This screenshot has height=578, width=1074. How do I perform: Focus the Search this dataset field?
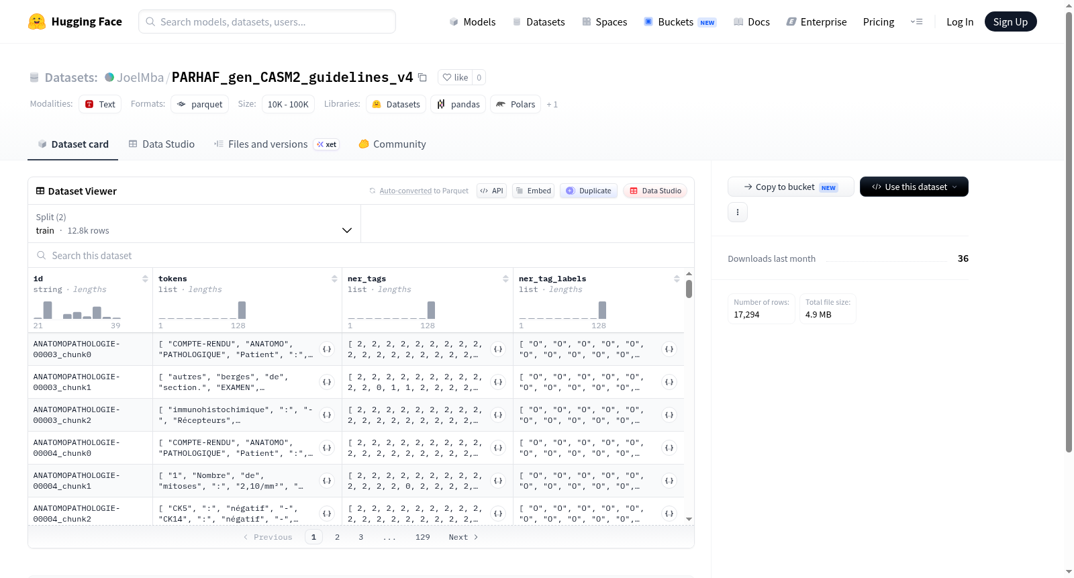[x=361, y=256]
